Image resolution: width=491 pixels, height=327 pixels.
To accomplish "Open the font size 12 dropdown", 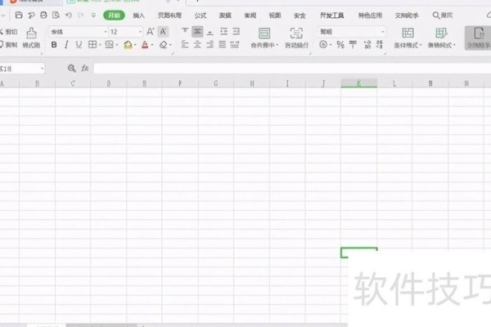I will (x=140, y=32).
